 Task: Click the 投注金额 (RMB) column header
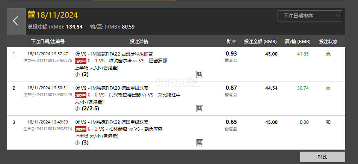coord(260,42)
